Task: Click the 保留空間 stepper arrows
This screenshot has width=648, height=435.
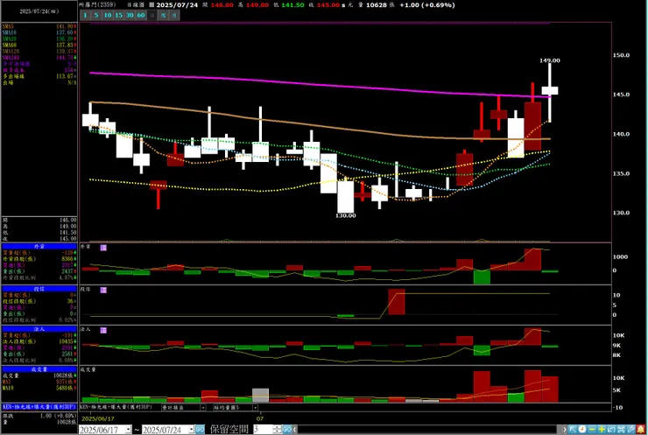Action: 278,430
